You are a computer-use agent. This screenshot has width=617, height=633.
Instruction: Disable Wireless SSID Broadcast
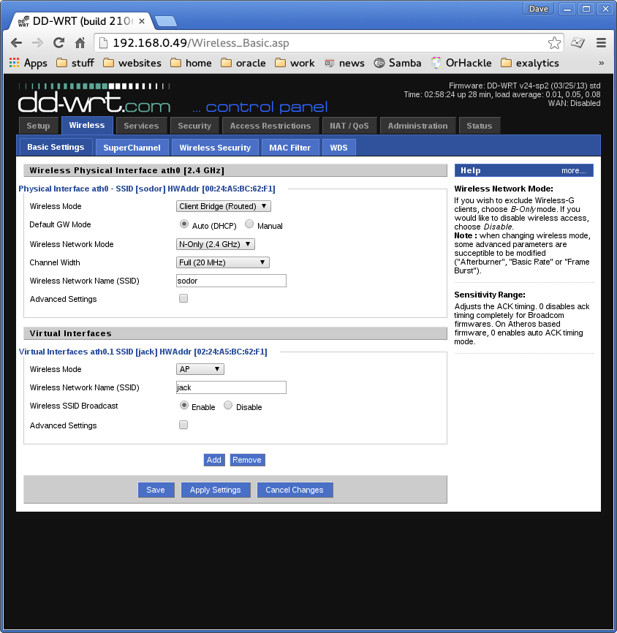(228, 406)
